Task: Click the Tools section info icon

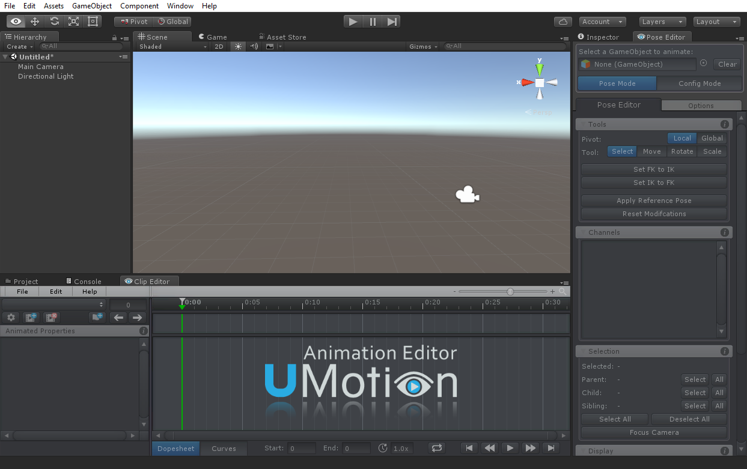Action: 725,124
